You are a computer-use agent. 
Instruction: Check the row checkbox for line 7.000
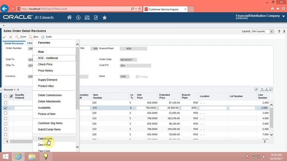tap(5, 134)
